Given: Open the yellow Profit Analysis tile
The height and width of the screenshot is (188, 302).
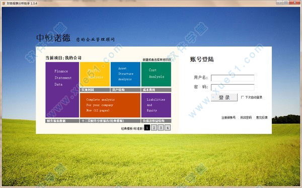Looking at the screenshot, I should pos(95,74).
